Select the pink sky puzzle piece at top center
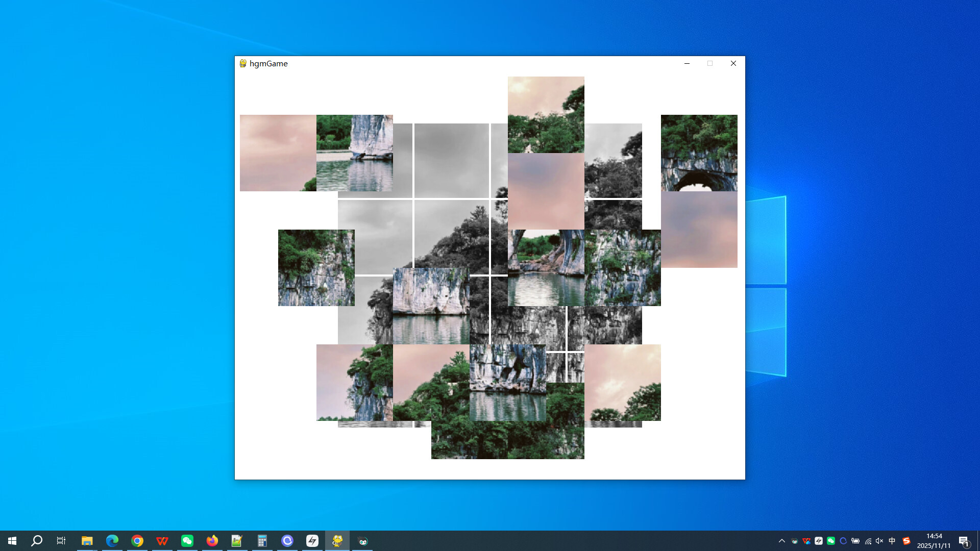 pos(546,114)
